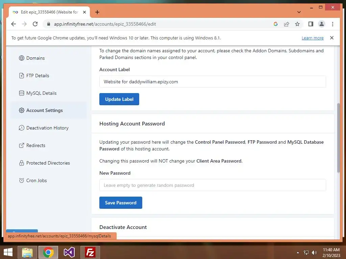Click the share page icon

[x=287, y=24]
